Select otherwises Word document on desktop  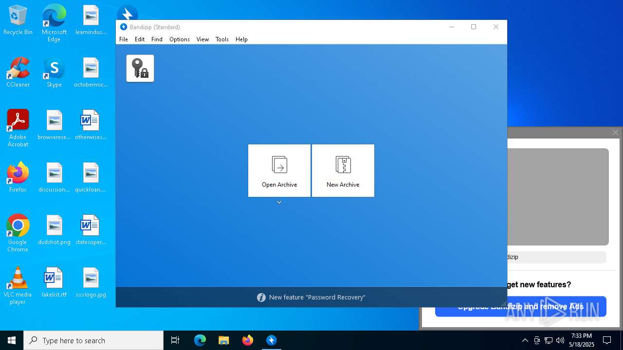coord(91,125)
